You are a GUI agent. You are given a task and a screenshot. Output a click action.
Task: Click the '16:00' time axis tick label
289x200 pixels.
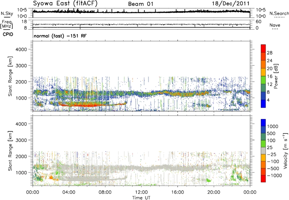click(x=177, y=192)
